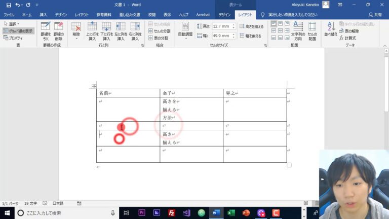Click 上に行を挿入
The height and width of the screenshot is (219, 389).
coord(92,31)
